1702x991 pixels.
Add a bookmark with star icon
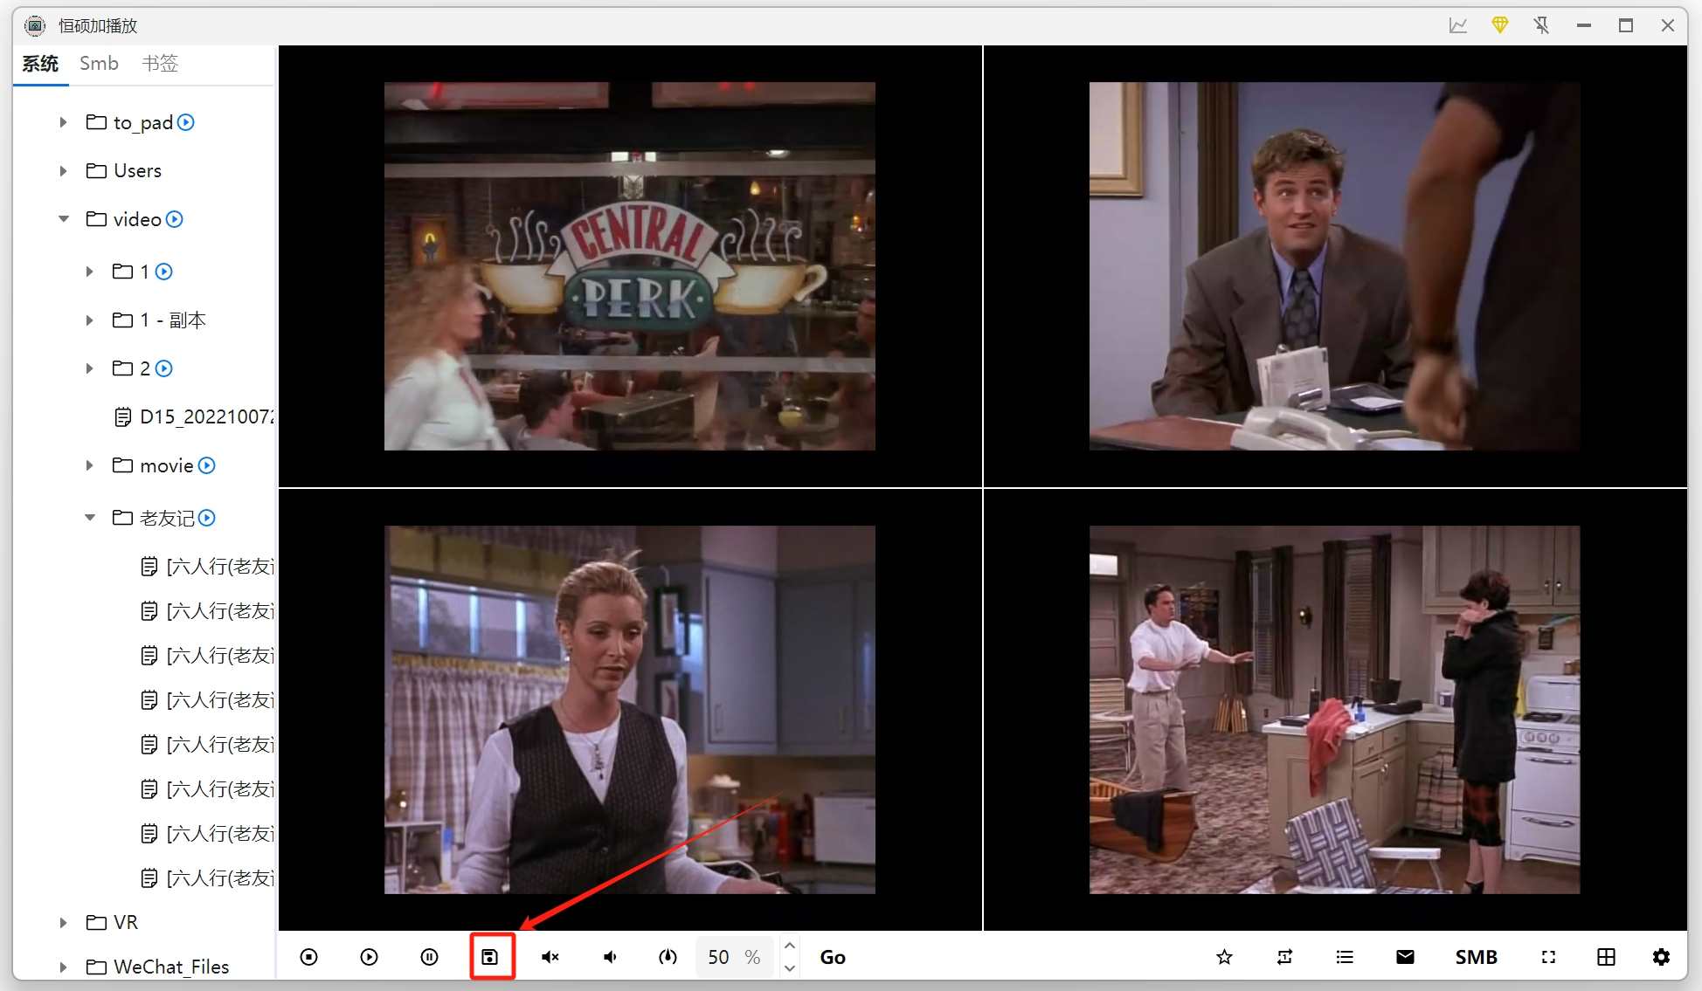coord(1224,957)
